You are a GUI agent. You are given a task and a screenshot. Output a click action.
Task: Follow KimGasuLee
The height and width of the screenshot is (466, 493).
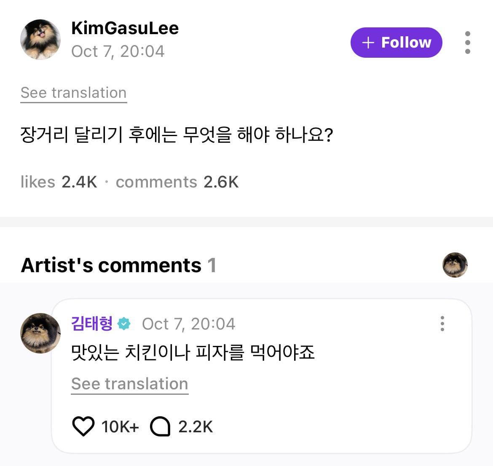pyautogui.click(x=396, y=43)
